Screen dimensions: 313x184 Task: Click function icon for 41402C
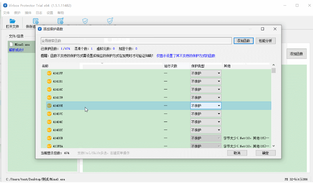coord(49,130)
